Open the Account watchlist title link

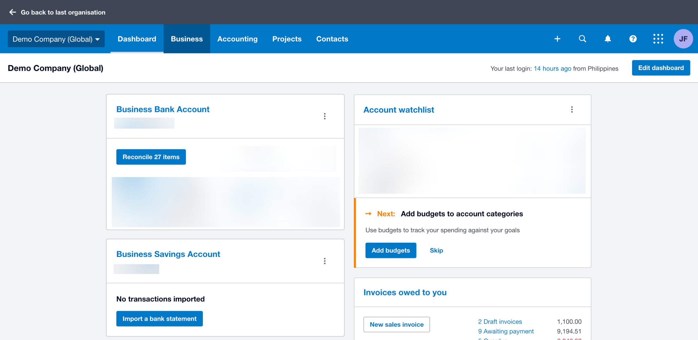399,110
